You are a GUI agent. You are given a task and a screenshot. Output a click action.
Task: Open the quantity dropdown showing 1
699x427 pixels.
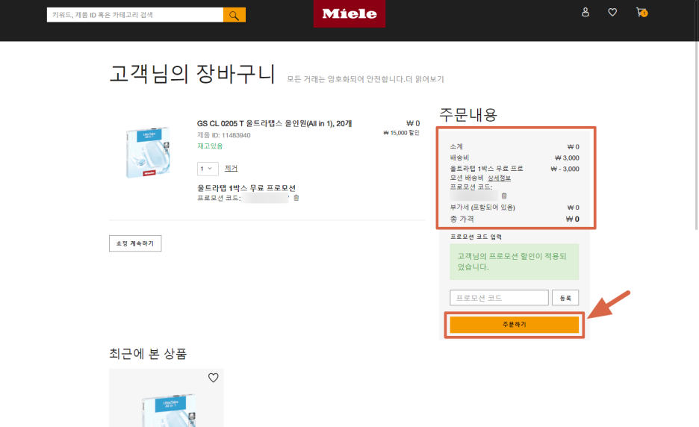(208, 169)
